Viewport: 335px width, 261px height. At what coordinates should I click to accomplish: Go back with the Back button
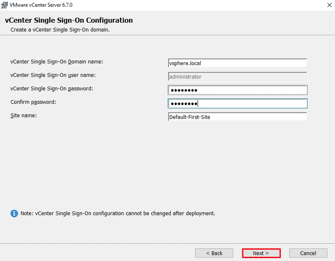pyautogui.click(x=214, y=253)
